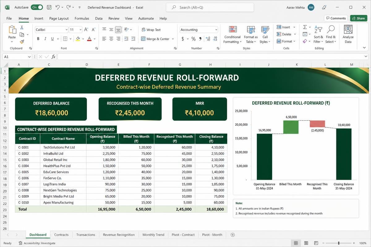Click the Share button
The image size is (371, 247).
coord(359,18)
